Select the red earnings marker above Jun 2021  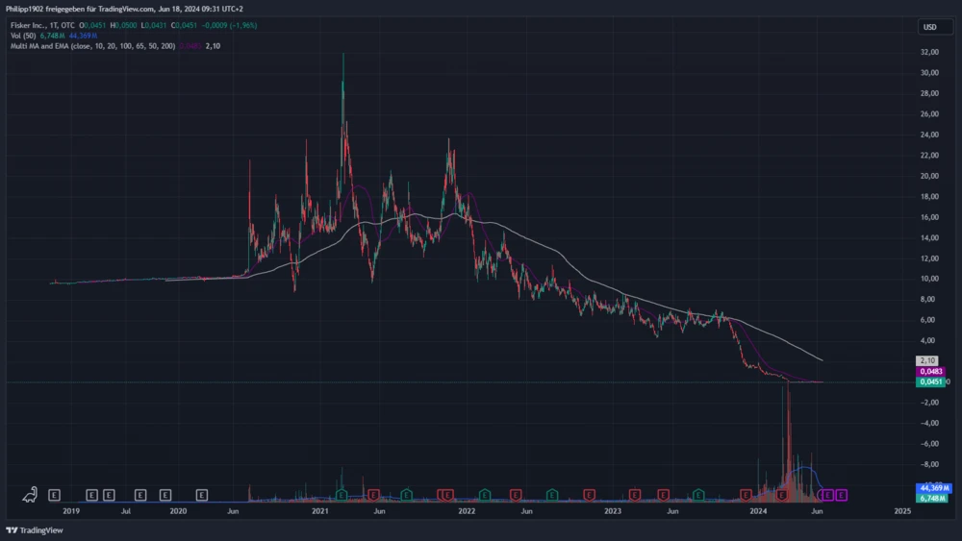(x=373, y=495)
